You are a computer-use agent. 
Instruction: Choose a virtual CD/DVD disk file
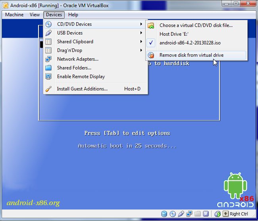click(196, 25)
